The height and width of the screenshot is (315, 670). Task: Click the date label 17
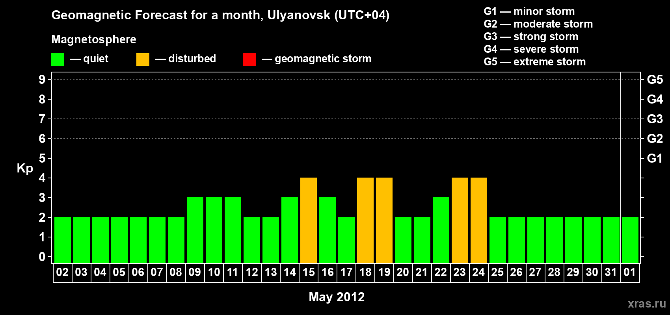(x=346, y=272)
